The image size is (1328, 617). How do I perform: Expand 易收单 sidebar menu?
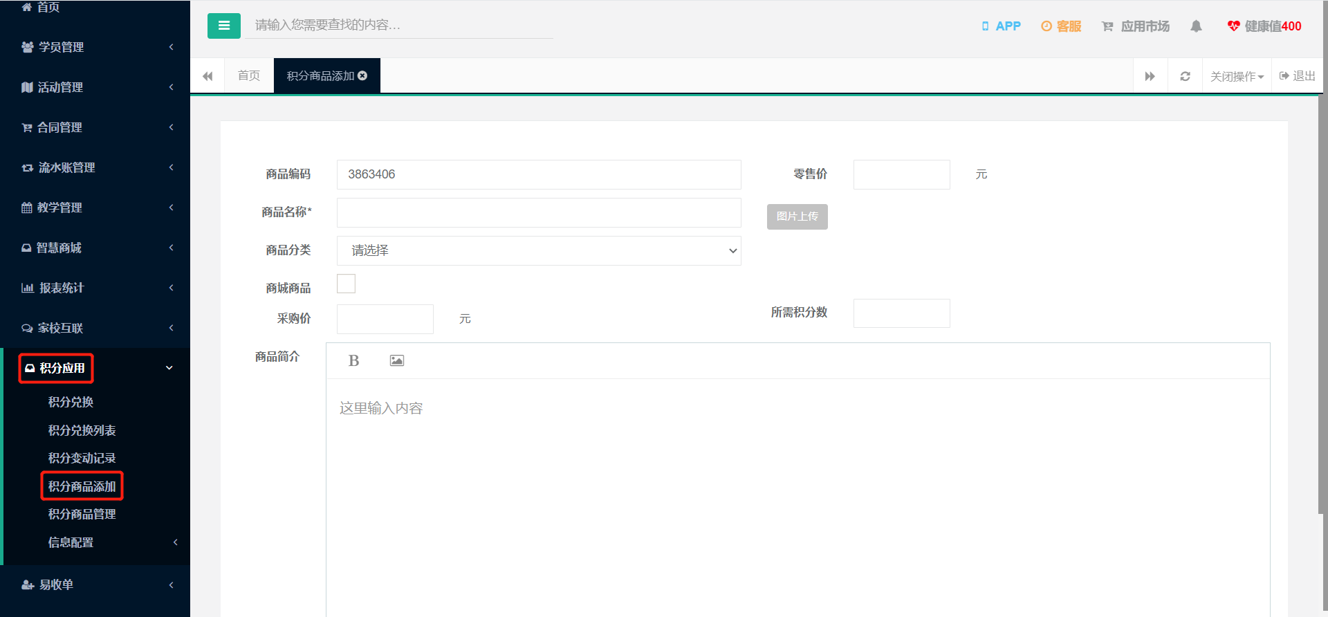tap(95, 584)
